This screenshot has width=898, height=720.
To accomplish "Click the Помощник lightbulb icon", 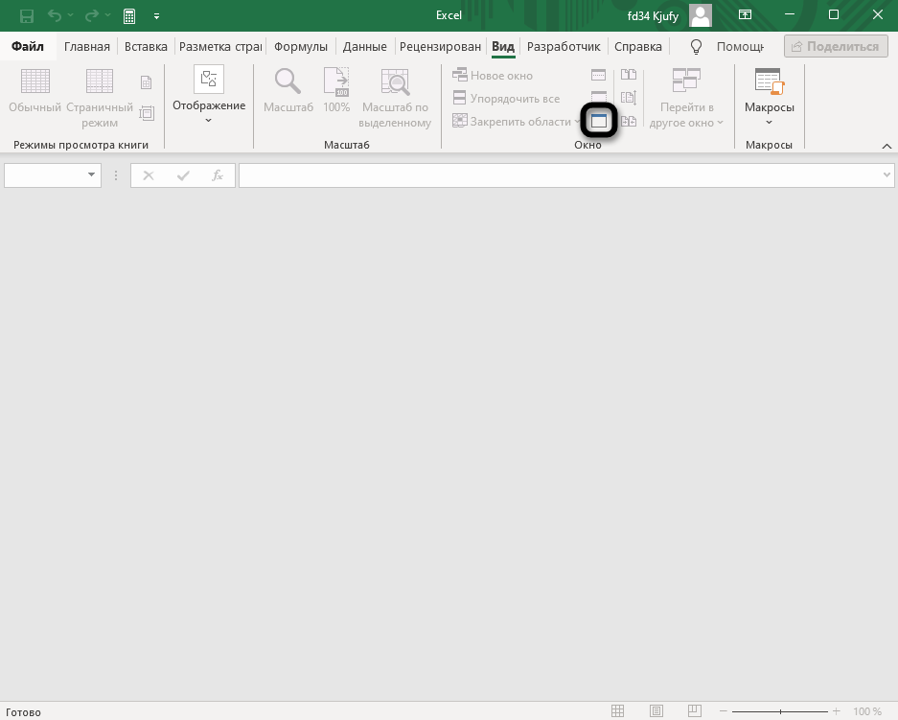I will click(x=696, y=46).
